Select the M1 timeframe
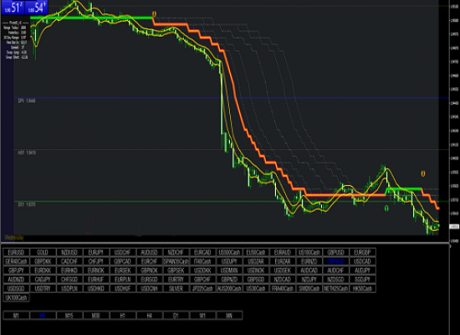The width and height of the screenshot is (460, 335). point(16,316)
